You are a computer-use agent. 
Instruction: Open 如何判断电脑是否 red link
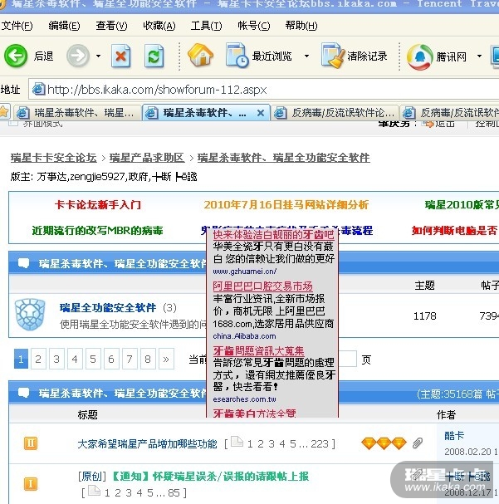click(455, 231)
